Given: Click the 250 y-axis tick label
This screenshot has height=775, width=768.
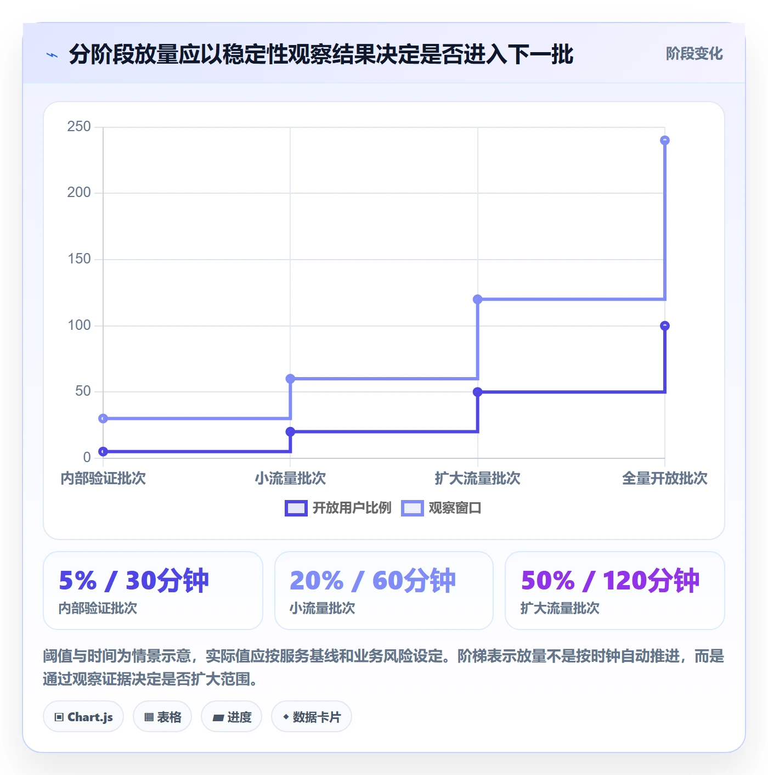Looking at the screenshot, I should [79, 127].
